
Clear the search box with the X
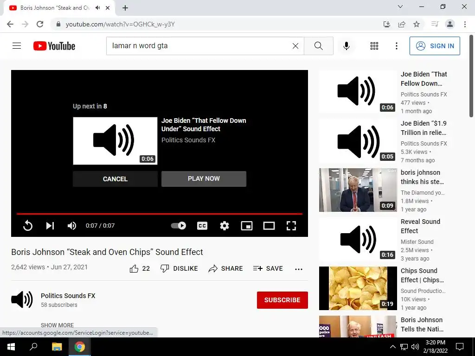tap(295, 46)
